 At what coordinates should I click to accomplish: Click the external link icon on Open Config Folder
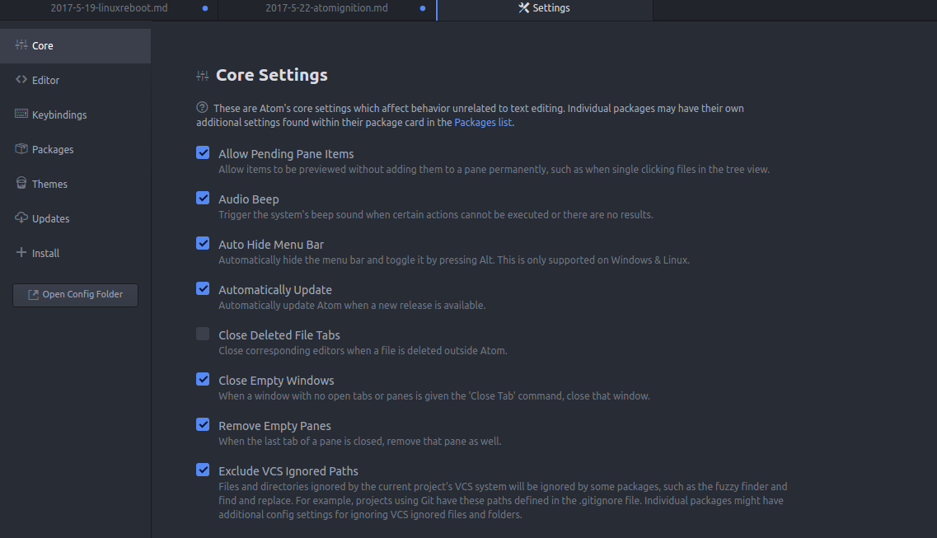click(34, 294)
